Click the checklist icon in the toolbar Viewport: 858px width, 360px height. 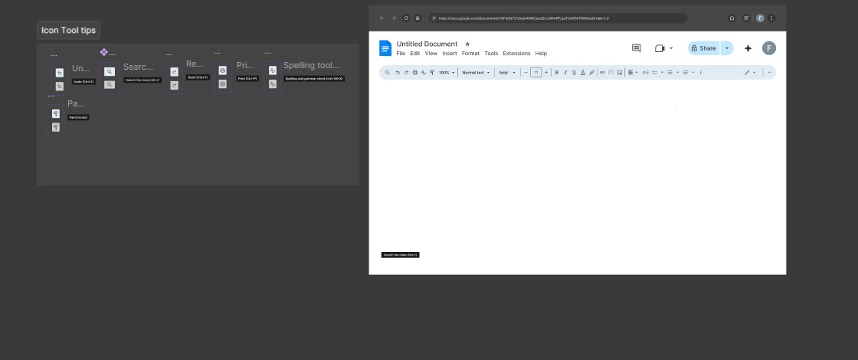click(x=654, y=72)
